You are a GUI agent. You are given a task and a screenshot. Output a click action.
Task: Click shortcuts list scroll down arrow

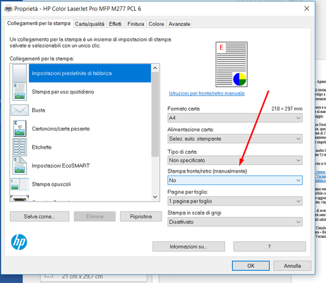(x=155, y=197)
